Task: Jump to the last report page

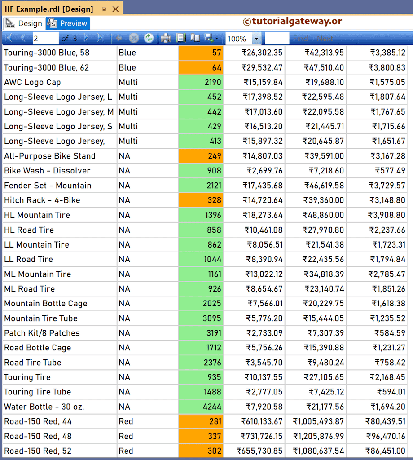Action: point(100,38)
